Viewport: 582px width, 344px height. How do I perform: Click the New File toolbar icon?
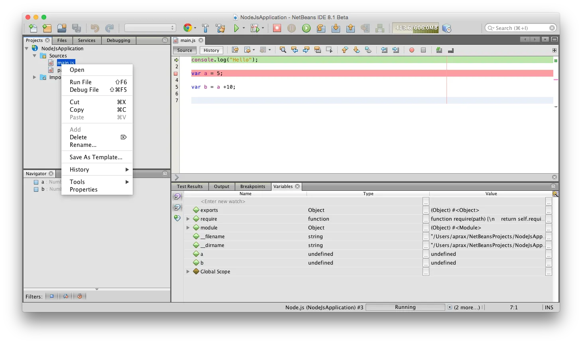click(33, 28)
